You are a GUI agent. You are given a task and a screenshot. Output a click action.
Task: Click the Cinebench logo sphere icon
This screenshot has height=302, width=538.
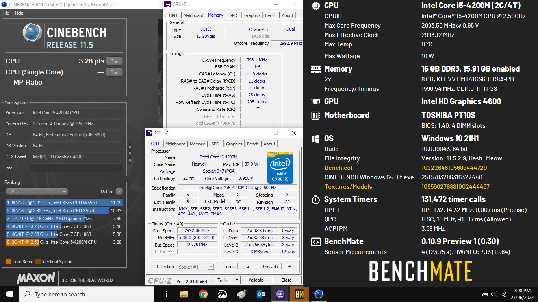pyautogui.click(x=32, y=33)
